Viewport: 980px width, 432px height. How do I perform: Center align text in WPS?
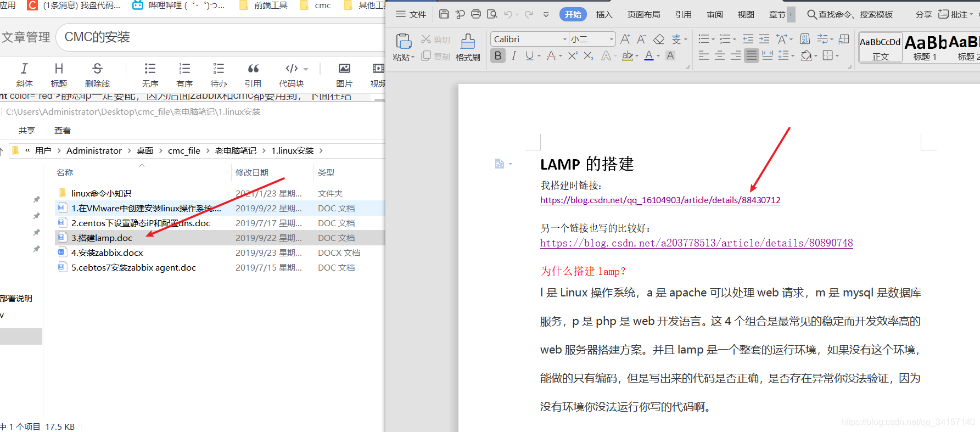[720, 55]
